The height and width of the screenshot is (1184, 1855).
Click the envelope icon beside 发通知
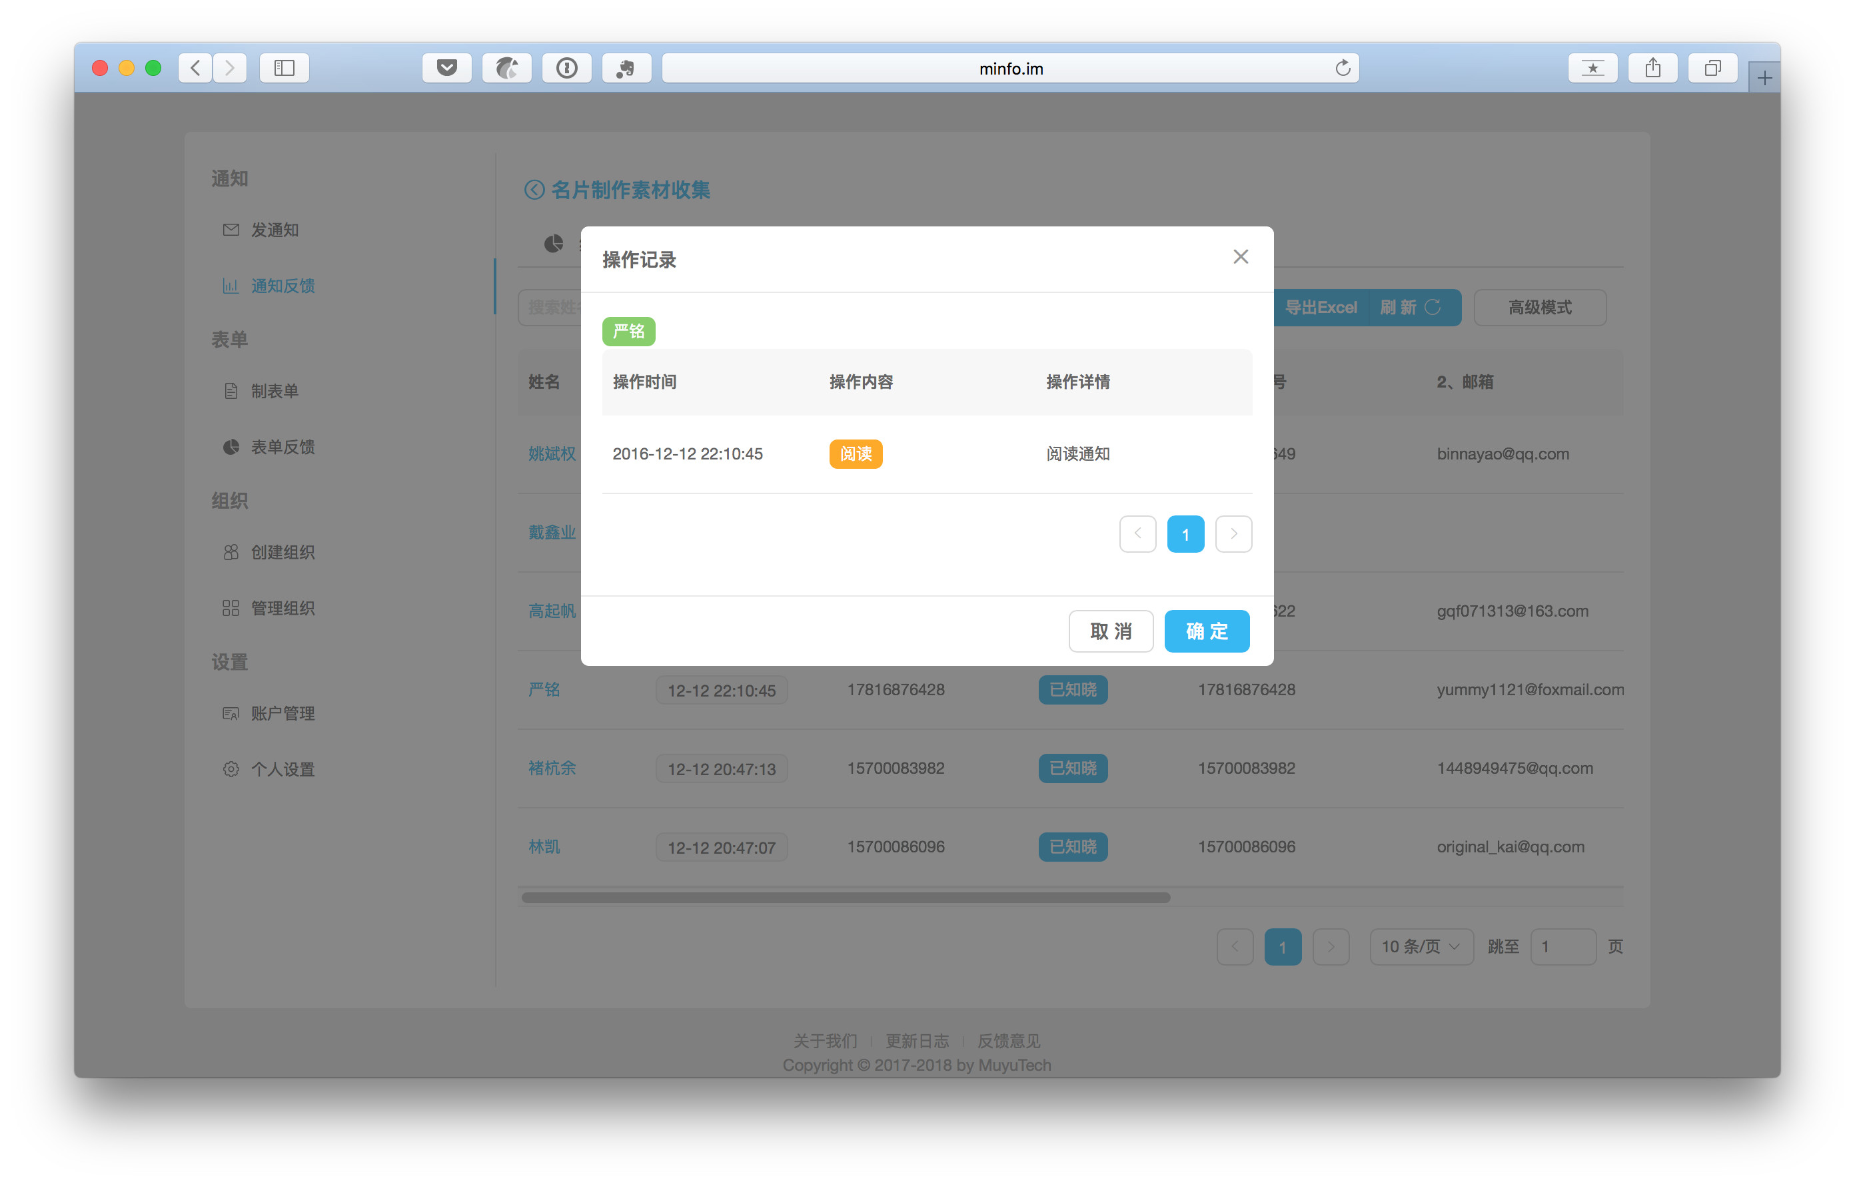(x=231, y=230)
